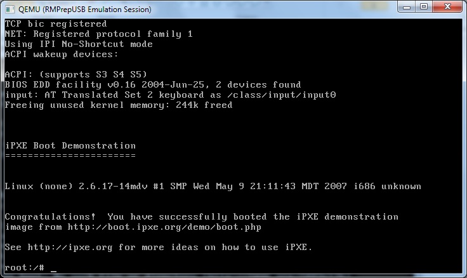Click the 'ACPI wakeup devices:' line
The width and height of the screenshot is (467, 278).
(62, 54)
